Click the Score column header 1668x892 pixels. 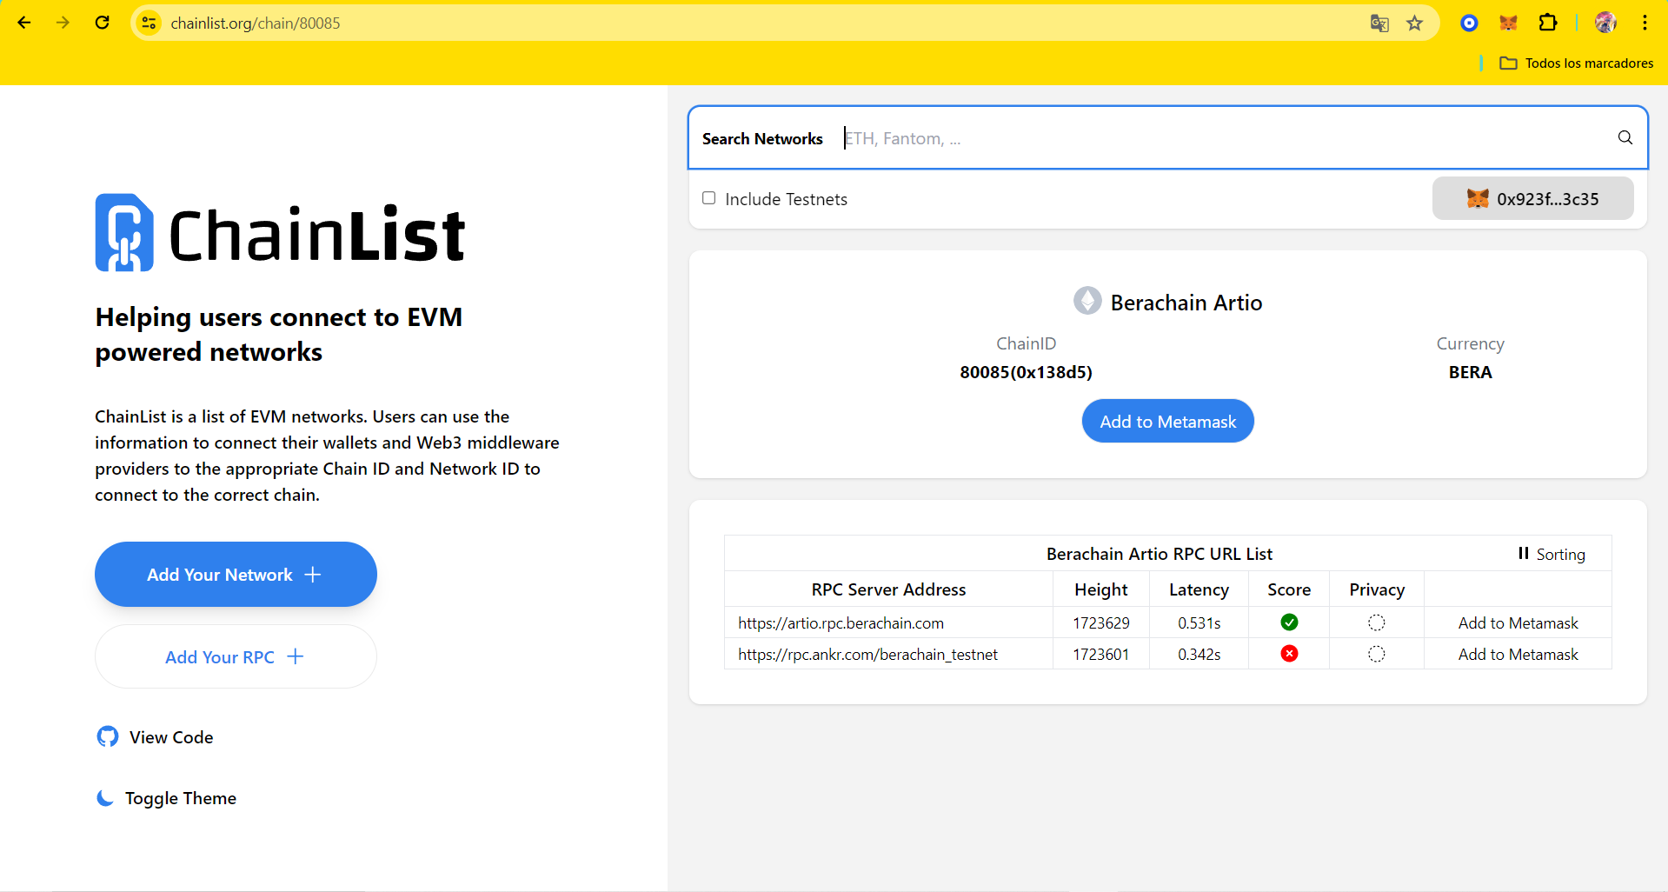1289,589
